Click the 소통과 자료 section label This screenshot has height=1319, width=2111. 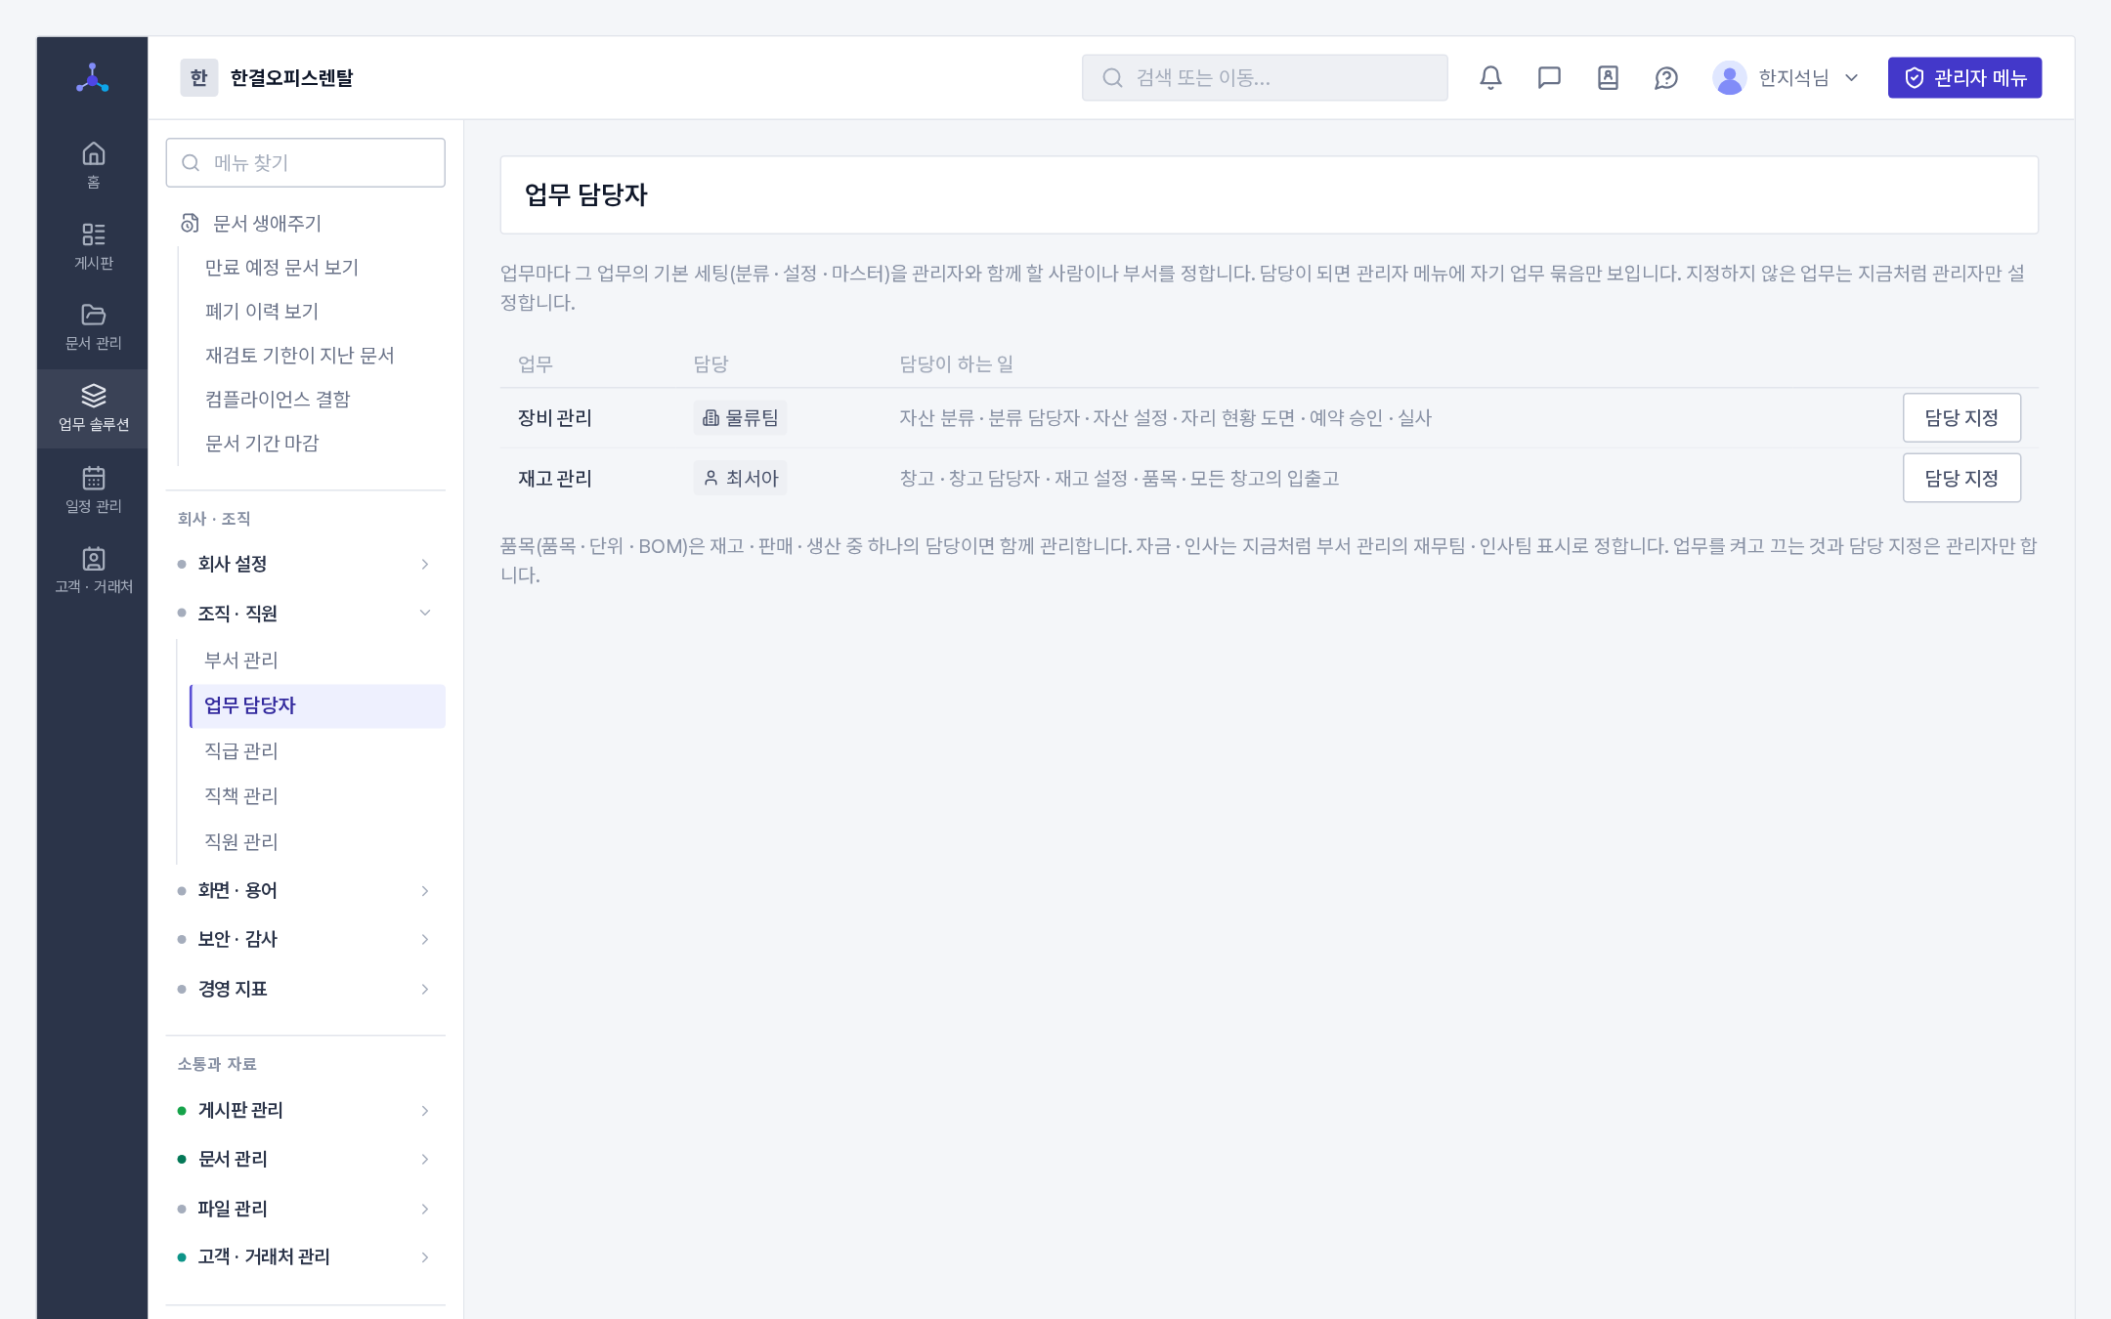217,1064
